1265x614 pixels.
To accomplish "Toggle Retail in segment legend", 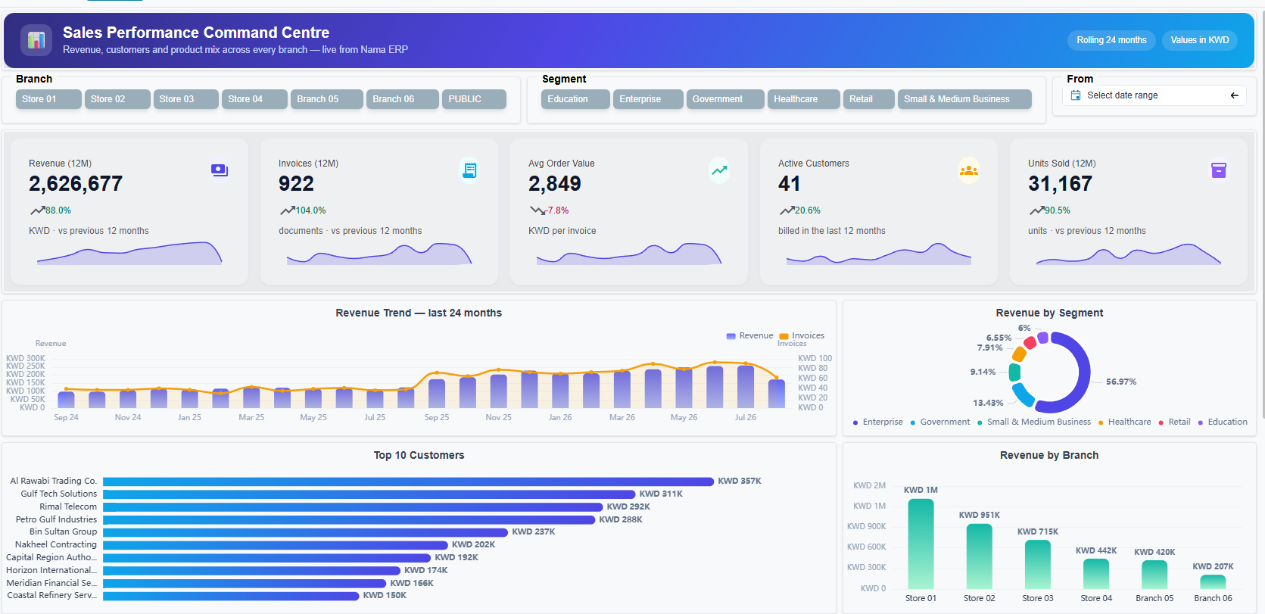I will (x=1174, y=422).
